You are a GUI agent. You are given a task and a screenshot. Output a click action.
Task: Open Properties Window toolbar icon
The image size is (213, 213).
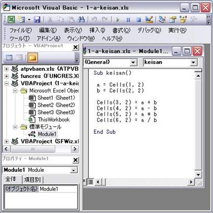[x=173, y=19]
